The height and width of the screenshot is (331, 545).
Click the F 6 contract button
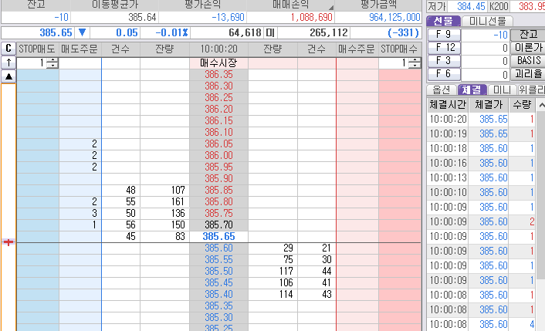tap(444, 74)
